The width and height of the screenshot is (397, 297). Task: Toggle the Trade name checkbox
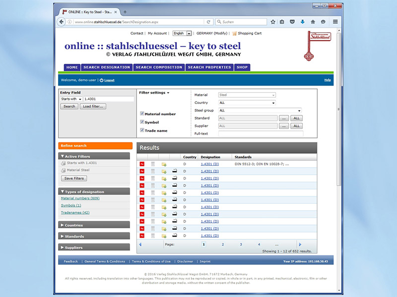[142, 130]
